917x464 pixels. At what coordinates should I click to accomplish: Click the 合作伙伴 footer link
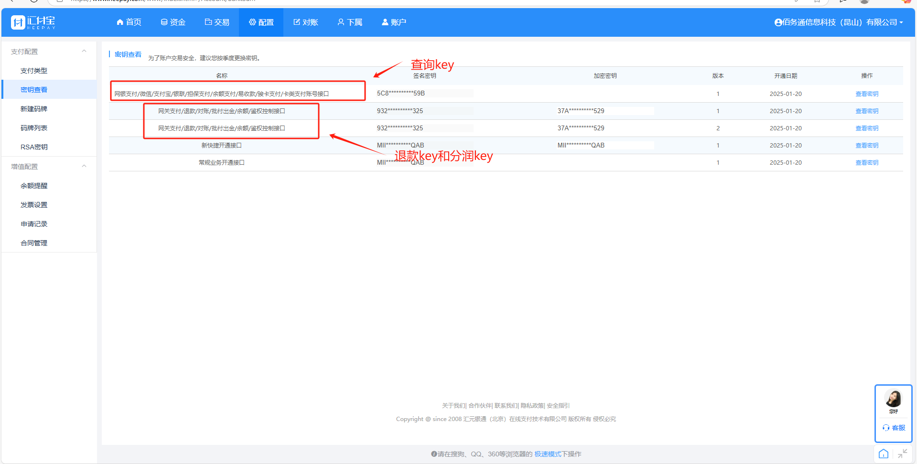pyautogui.click(x=480, y=406)
